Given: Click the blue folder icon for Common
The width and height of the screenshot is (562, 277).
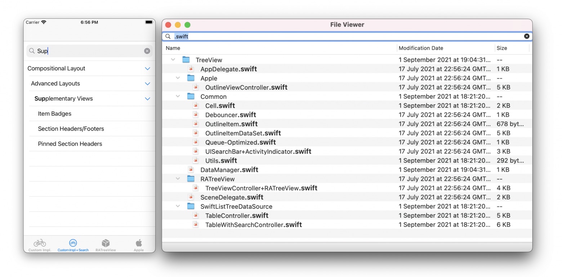Looking at the screenshot, I should (x=191, y=97).
